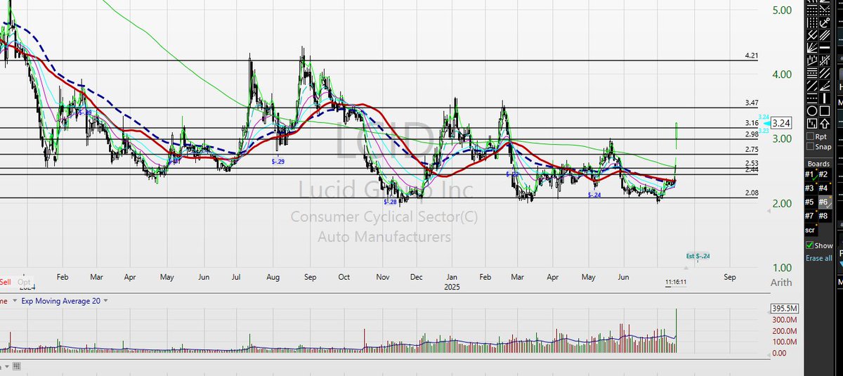Click the $-.28 earnings marker near November
Screen dimensions: 843x376
[391, 202]
